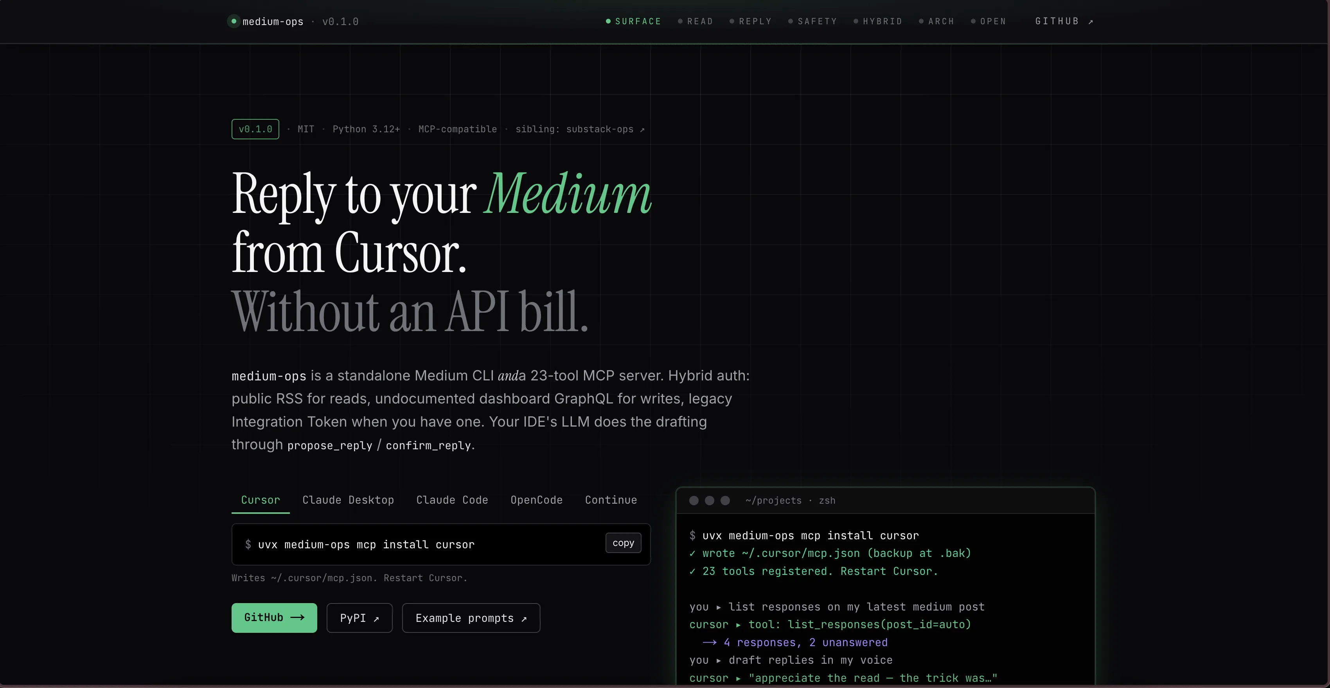
Task: Open the HYBRID nav section
Action: pos(878,21)
